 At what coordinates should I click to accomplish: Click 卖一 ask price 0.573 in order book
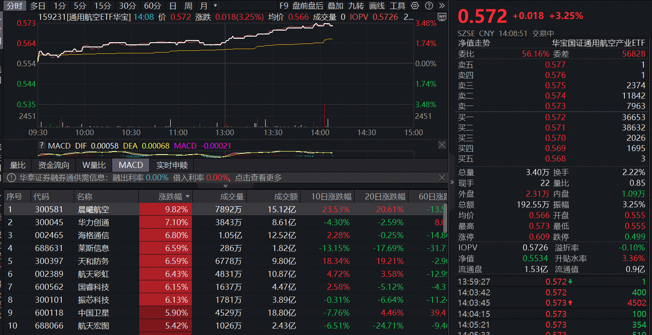point(555,106)
